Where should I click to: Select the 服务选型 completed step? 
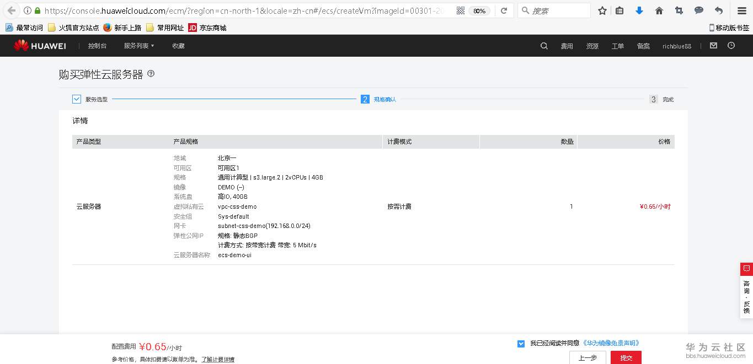(x=90, y=99)
